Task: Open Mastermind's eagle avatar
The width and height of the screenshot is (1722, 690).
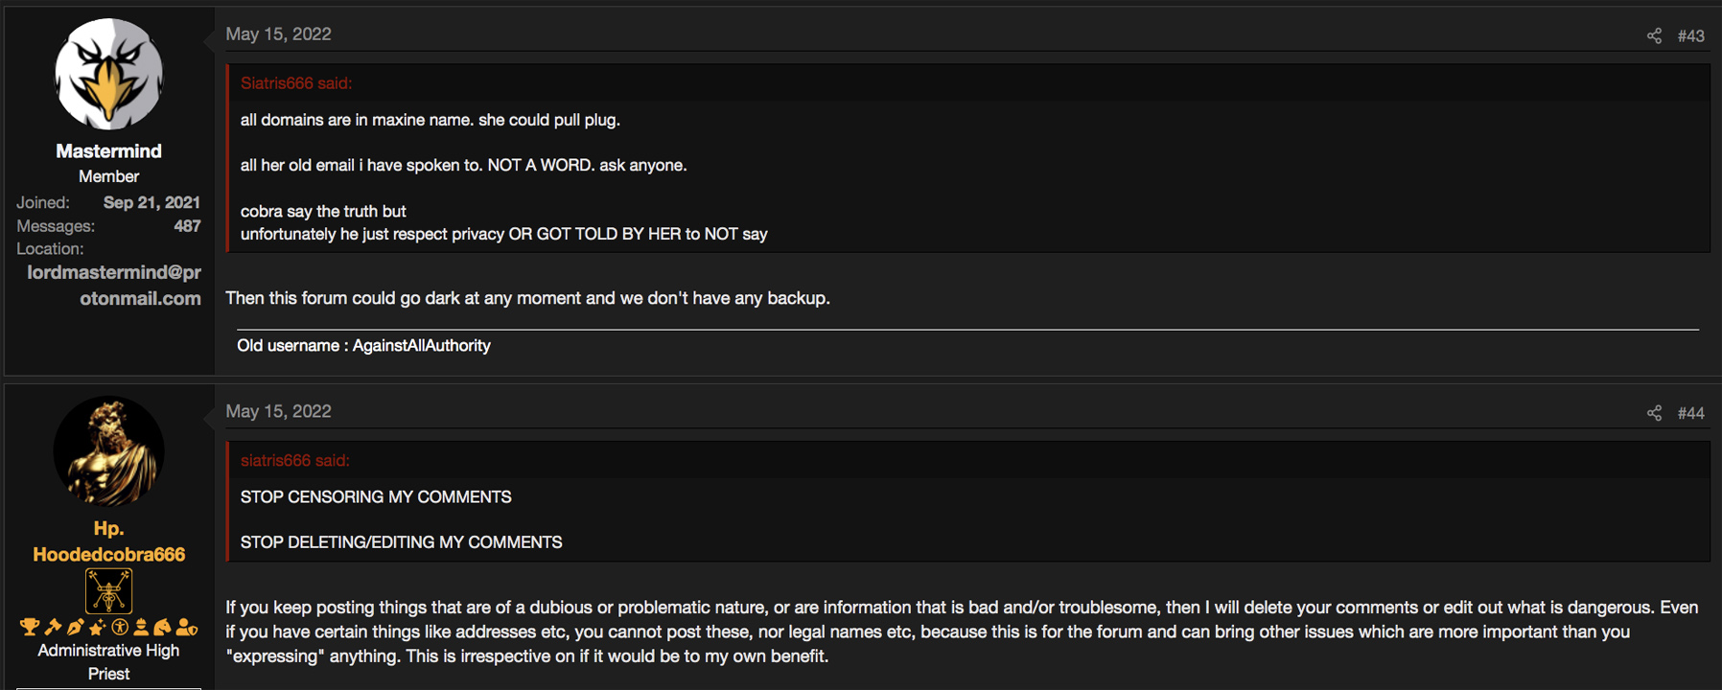Action: tap(108, 74)
